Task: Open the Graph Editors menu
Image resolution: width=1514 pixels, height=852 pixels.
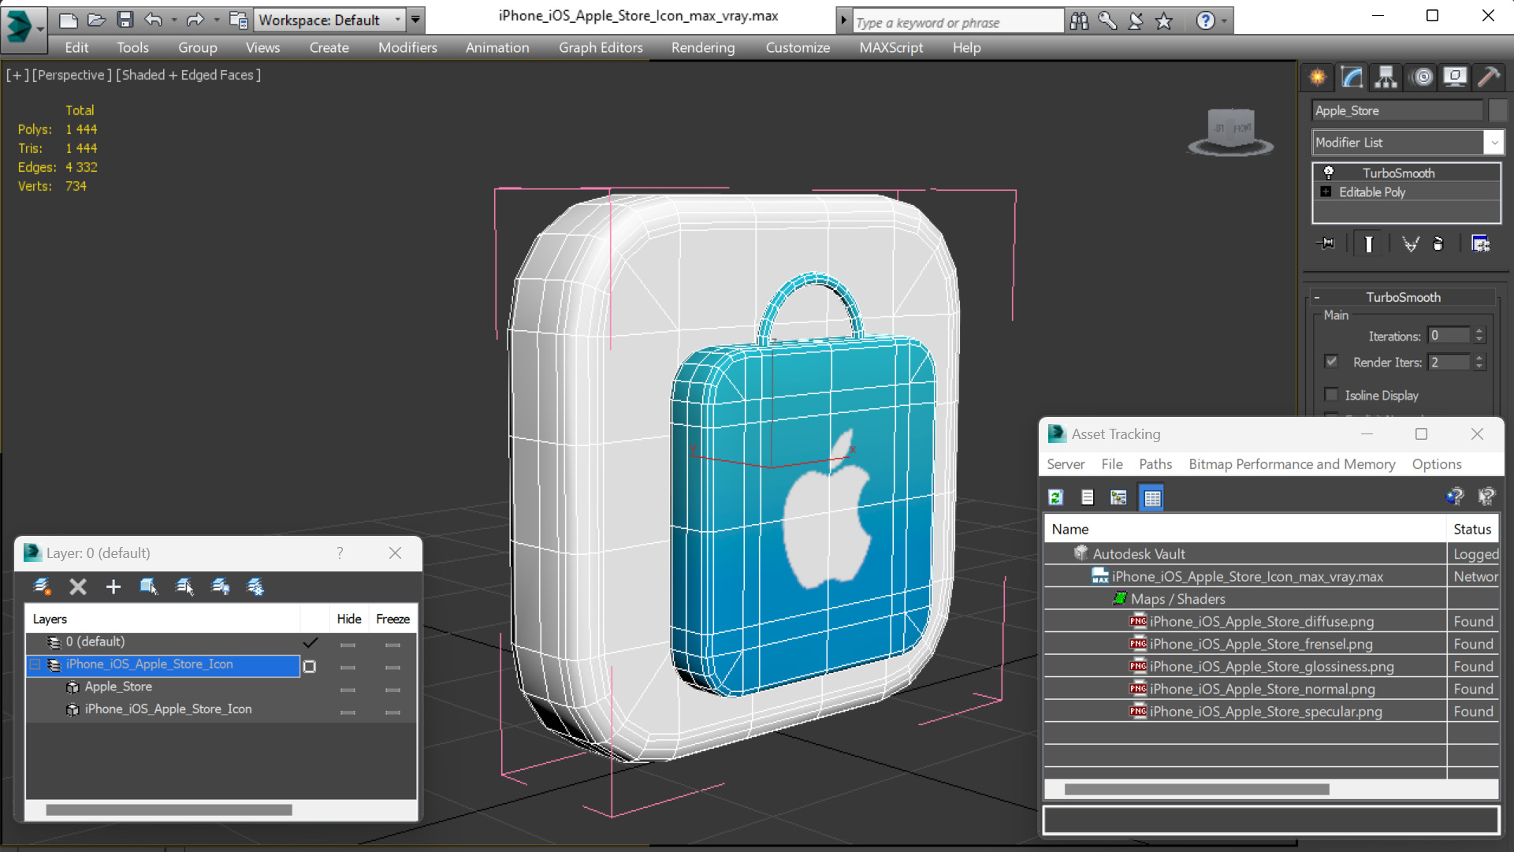Action: tap(601, 47)
